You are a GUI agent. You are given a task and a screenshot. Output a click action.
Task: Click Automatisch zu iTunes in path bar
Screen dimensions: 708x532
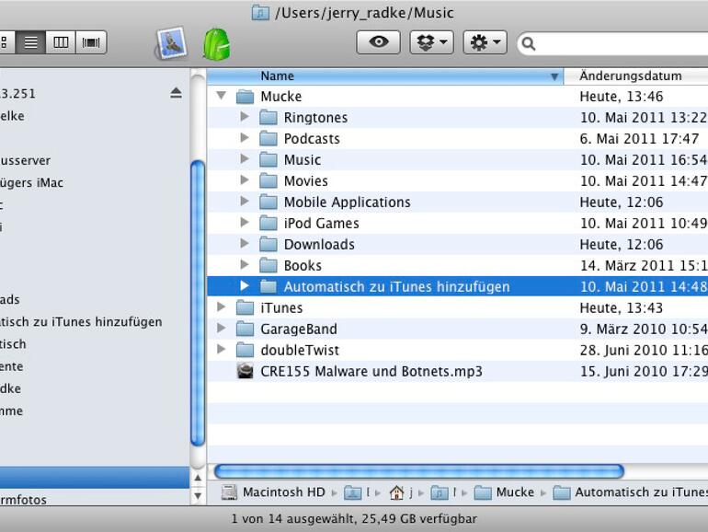[631, 492]
